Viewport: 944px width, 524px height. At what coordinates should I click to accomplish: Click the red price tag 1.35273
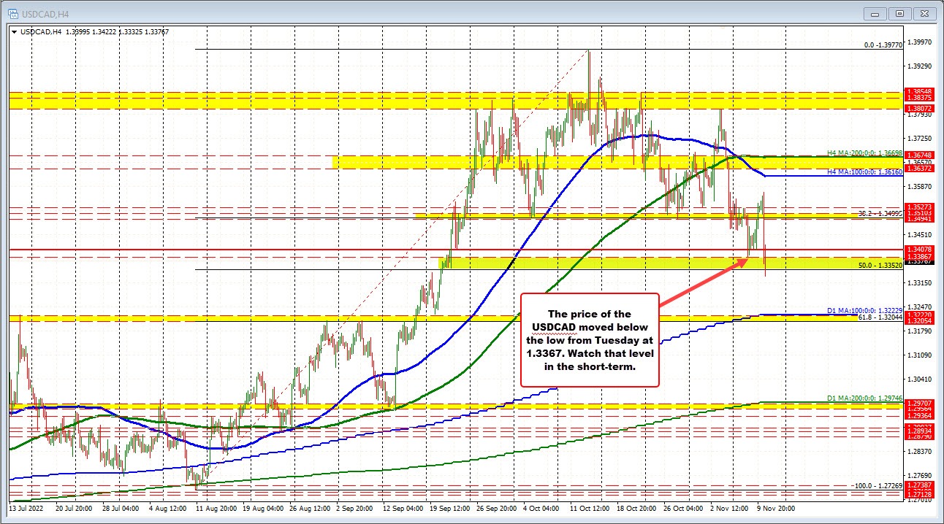(918, 207)
